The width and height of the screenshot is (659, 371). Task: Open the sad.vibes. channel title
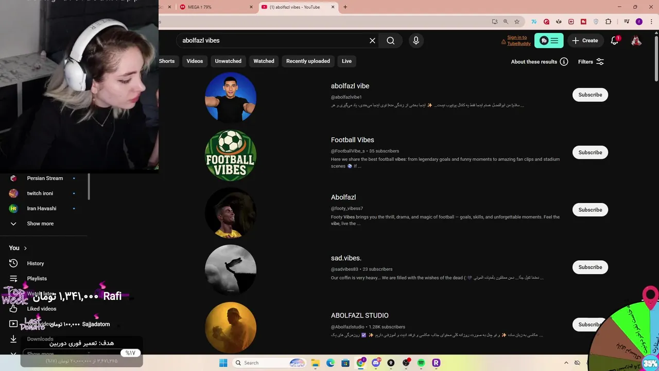tap(346, 258)
